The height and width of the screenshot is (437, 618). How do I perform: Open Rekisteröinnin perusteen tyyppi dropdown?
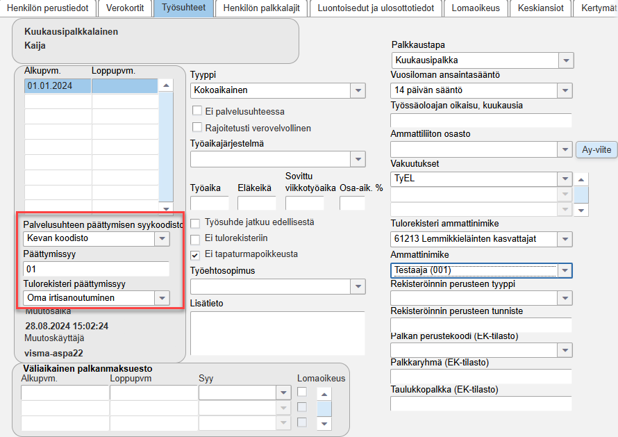pos(565,298)
